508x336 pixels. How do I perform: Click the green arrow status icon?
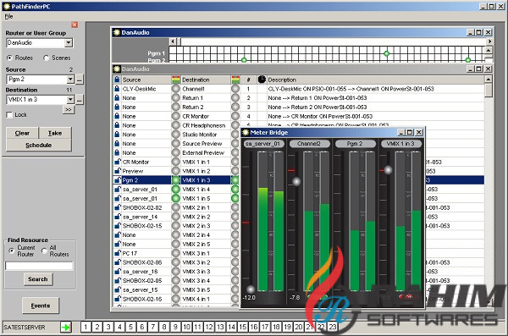tap(66, 328)
